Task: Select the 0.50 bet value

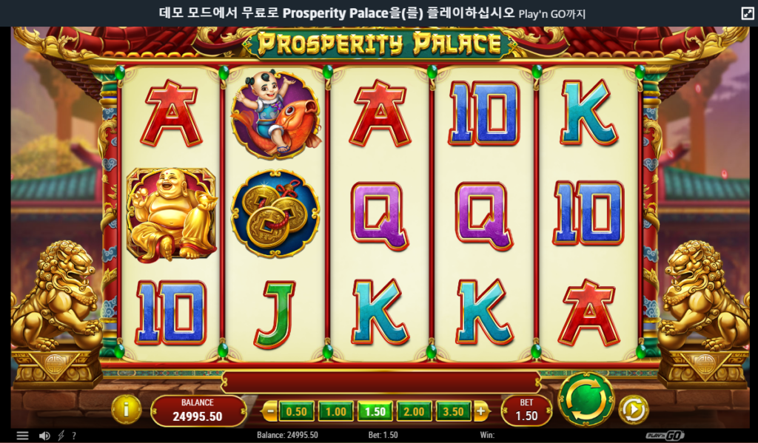Action: point(296,412)
